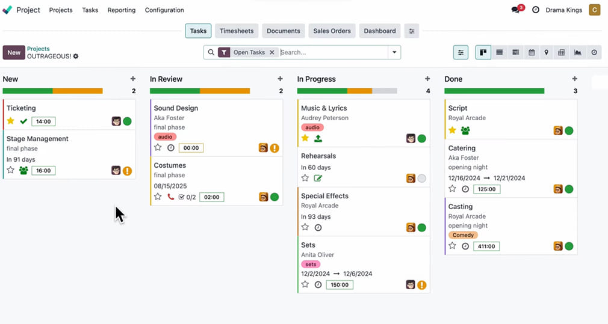
Task: Star the Sound Design task
Action: [158, 148]
